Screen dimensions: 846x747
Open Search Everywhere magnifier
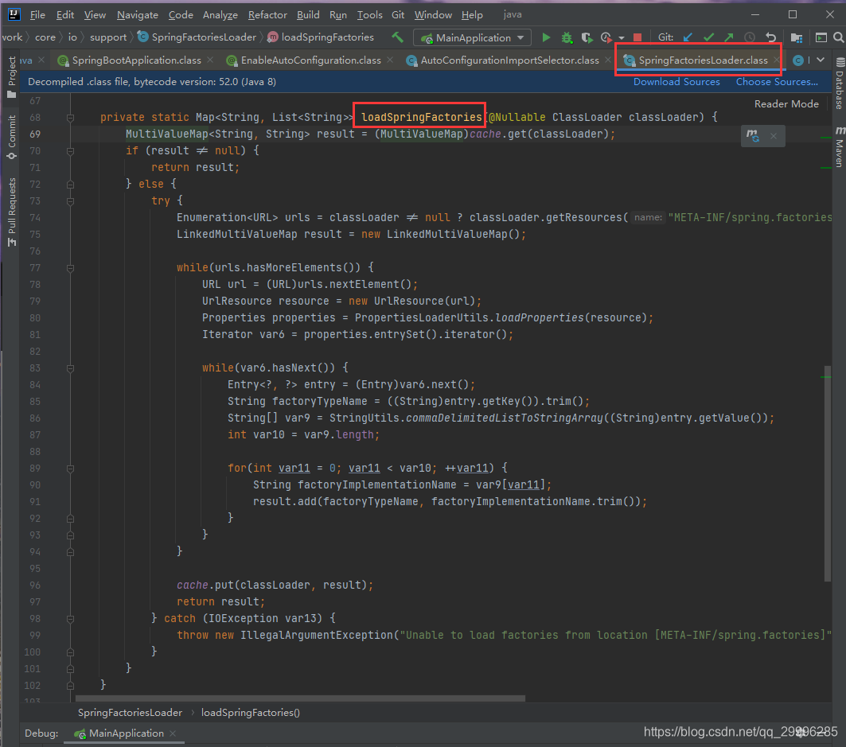point(839,37)
